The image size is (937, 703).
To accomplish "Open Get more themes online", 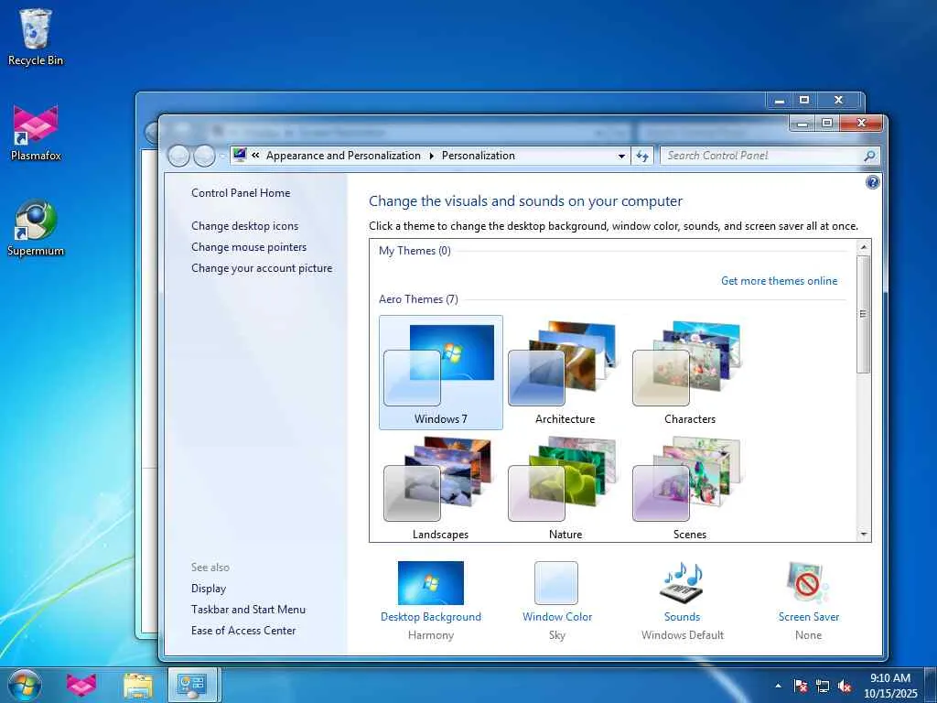I will point(780,281).
